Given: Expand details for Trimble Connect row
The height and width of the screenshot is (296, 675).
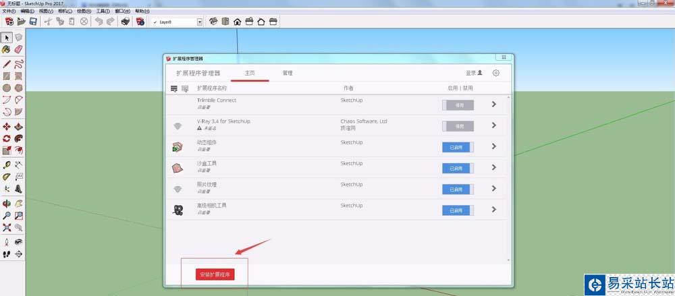Looking at the screenshot, I should coord(494,104).
